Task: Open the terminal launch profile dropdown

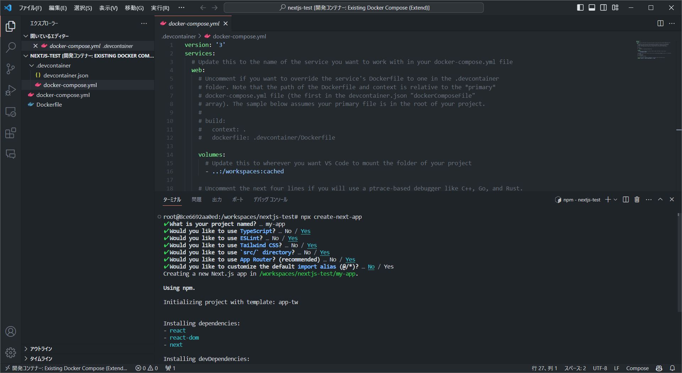Action: click(616, 200)
